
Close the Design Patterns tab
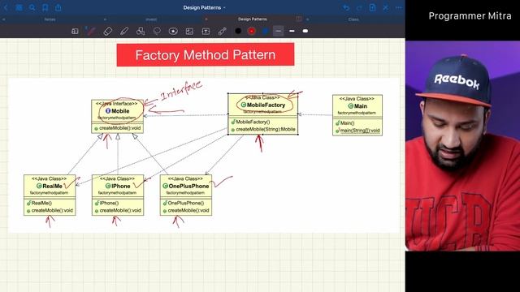[206, 19]
